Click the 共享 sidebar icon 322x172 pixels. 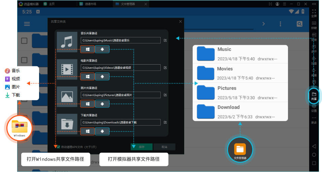pos(314,96)
